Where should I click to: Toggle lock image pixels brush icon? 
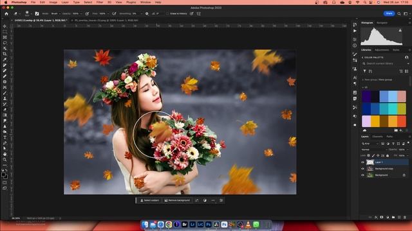click(373, 155)
